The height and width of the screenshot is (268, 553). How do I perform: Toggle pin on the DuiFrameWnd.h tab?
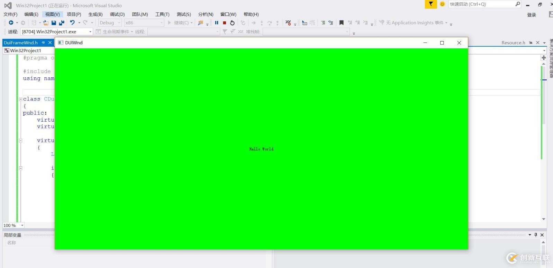coord(43,42)
